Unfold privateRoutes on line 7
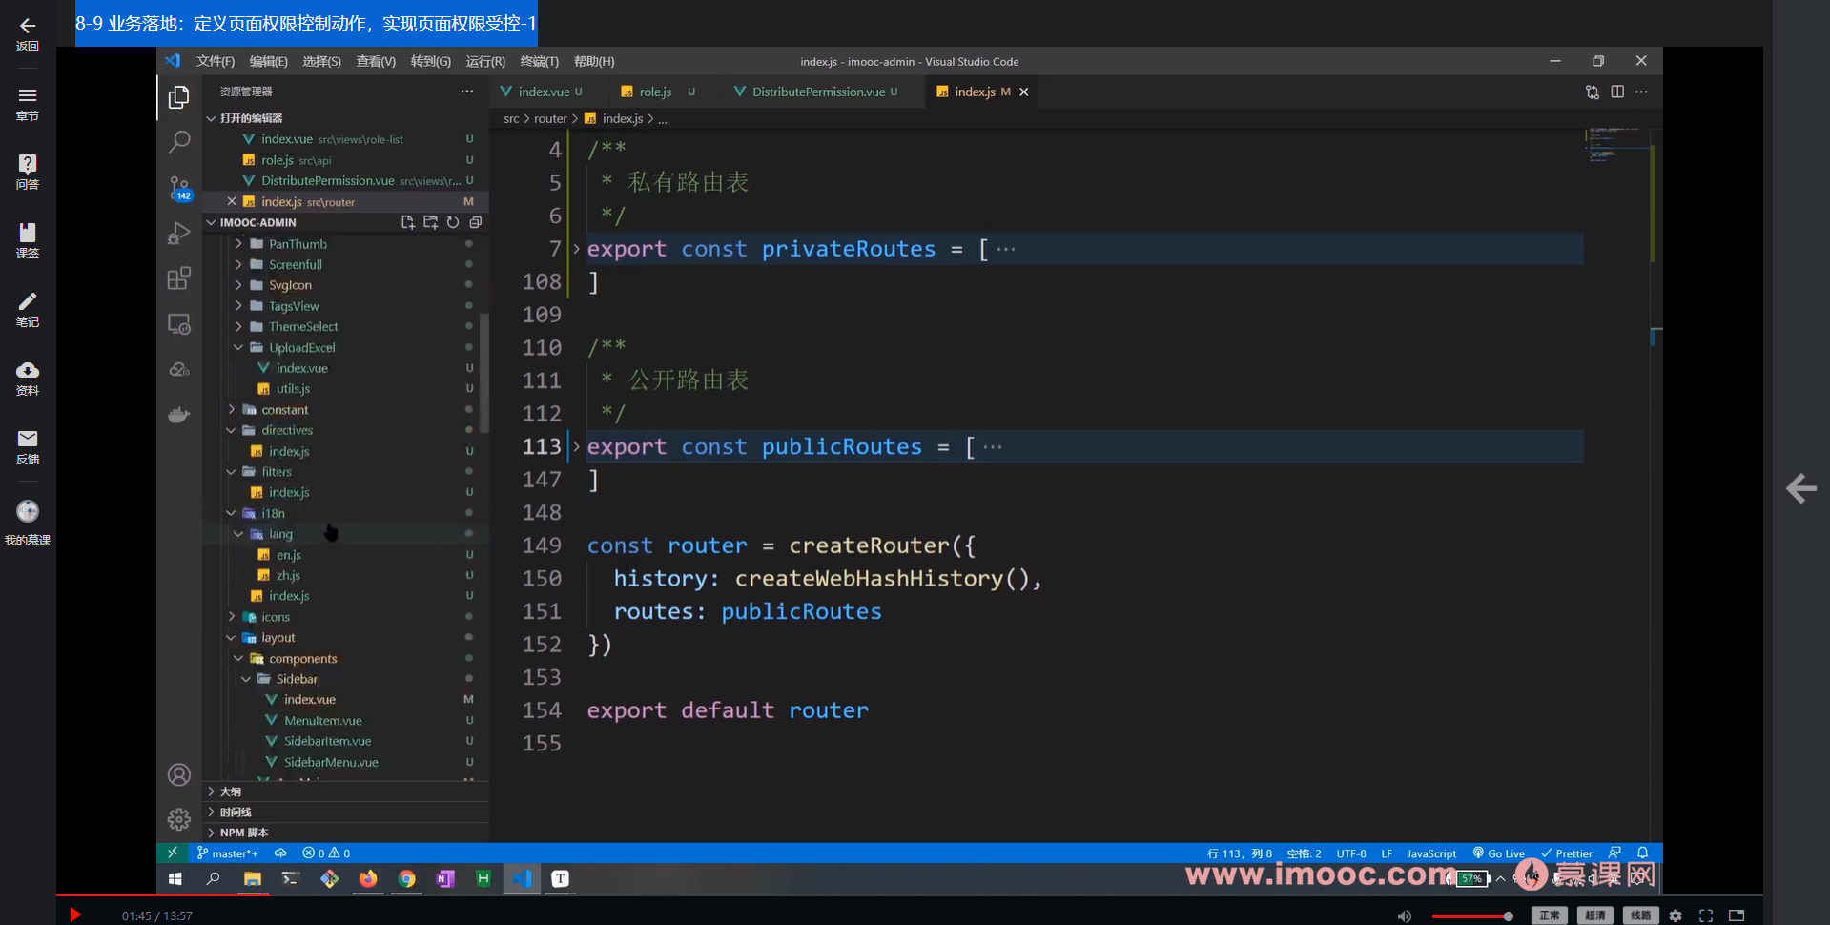 pyautogui.click(x=576, y=249)
